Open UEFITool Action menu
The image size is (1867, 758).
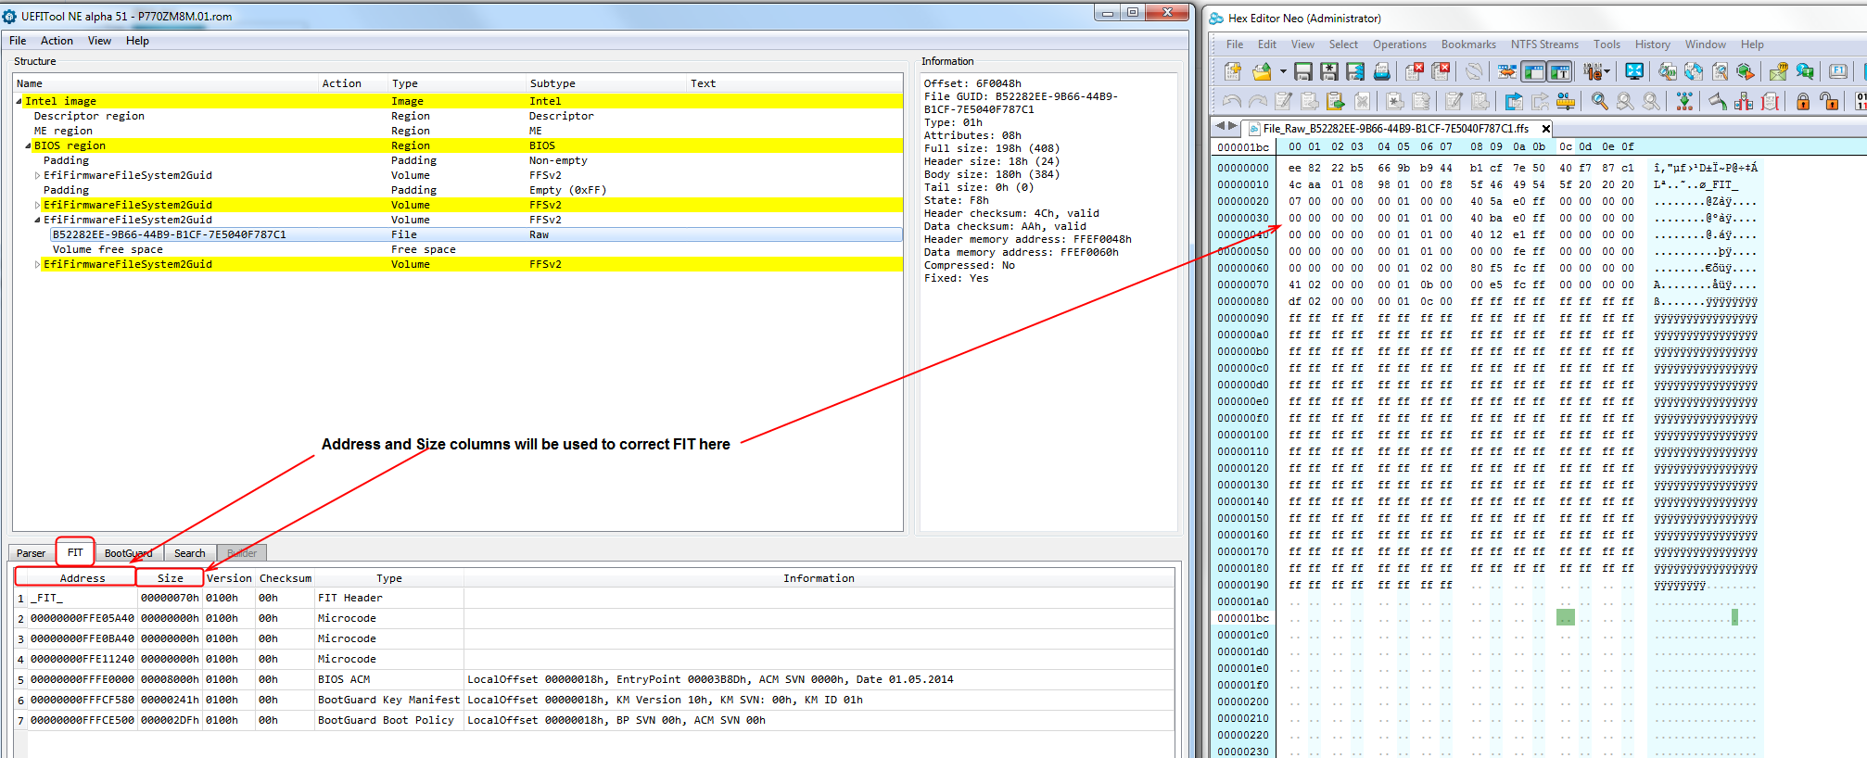(57, 41)
